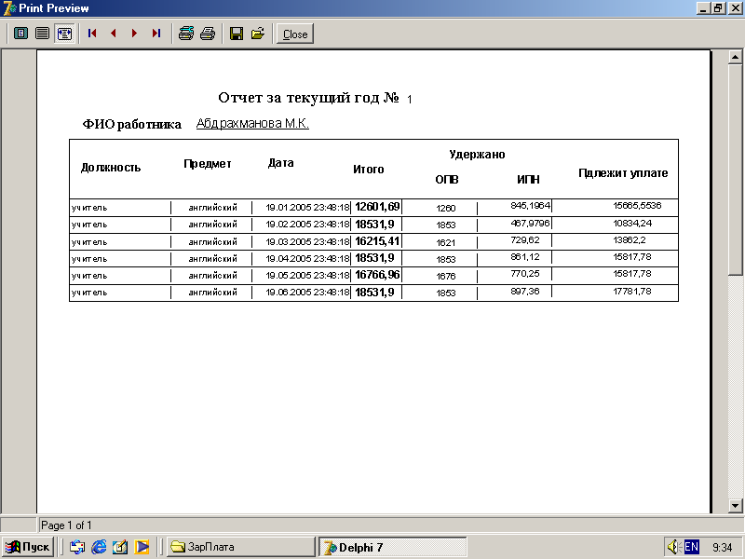
Task: Go to the next page arrow
Action: tap(134, 34)
